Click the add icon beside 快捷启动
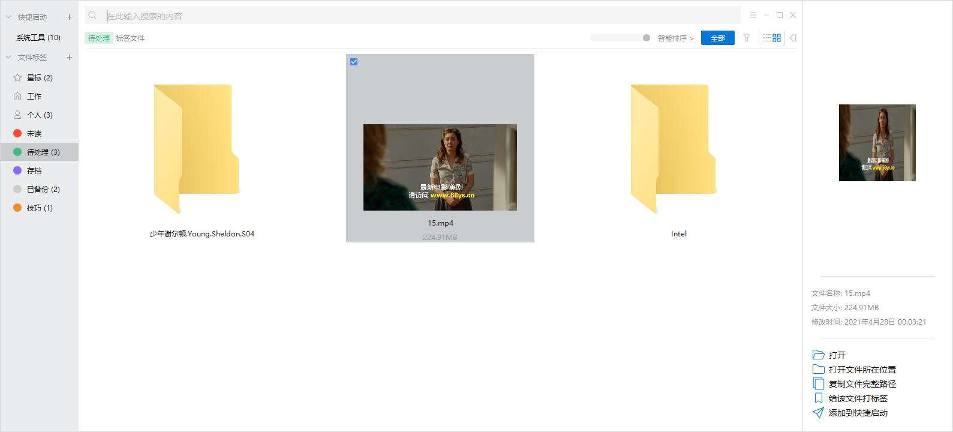 (70, 17)
